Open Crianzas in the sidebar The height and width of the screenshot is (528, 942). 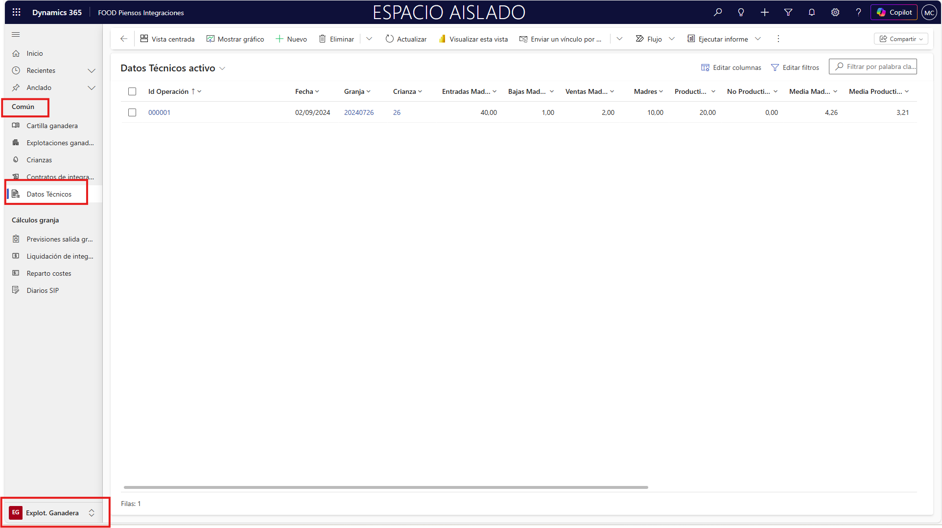tap(39, 160)
